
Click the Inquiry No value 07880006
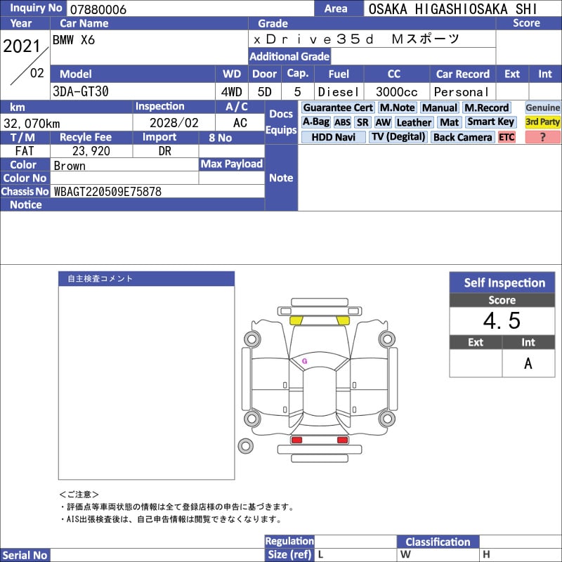97,9
